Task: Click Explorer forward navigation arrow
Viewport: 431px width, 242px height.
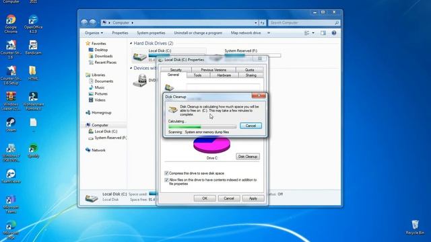Action: pos(93,23)
